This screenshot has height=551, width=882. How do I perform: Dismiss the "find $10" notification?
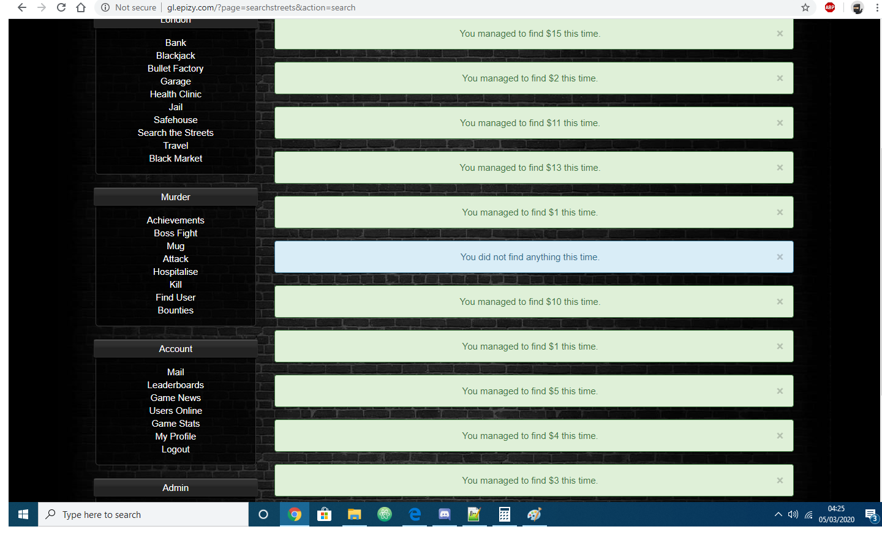pos(780,302)
